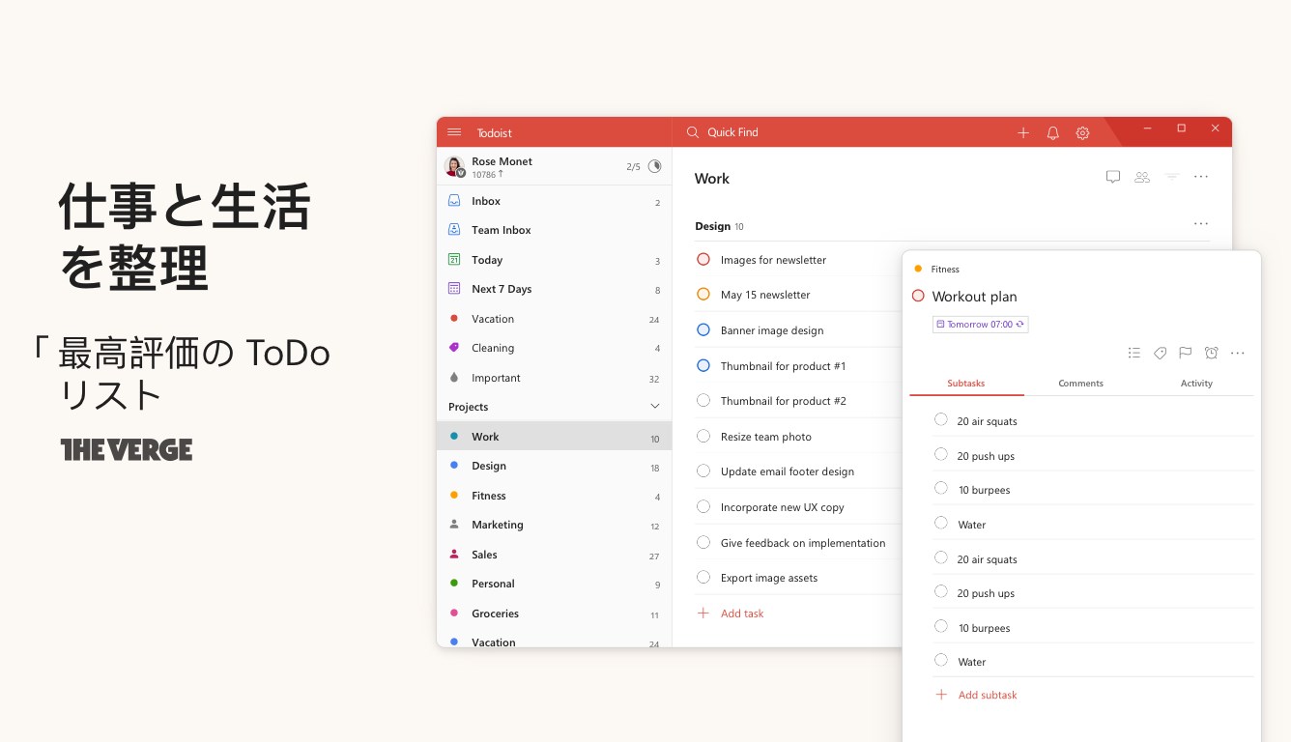The width and height of the screenshot is (1291, 742).
Task: Click Add task link
Action: tap(732, 614)
